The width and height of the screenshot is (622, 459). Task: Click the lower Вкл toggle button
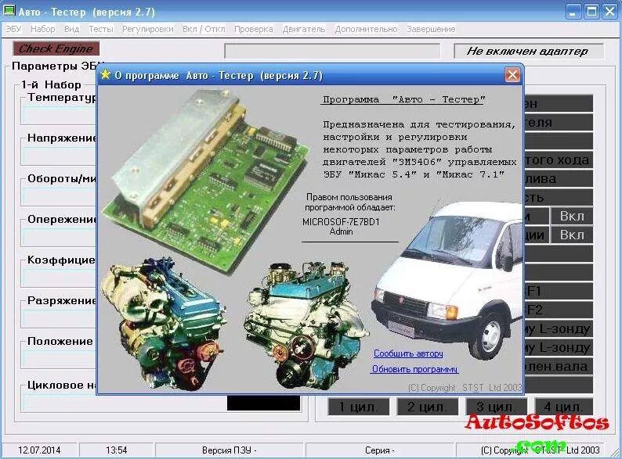[x=572, y=235]
